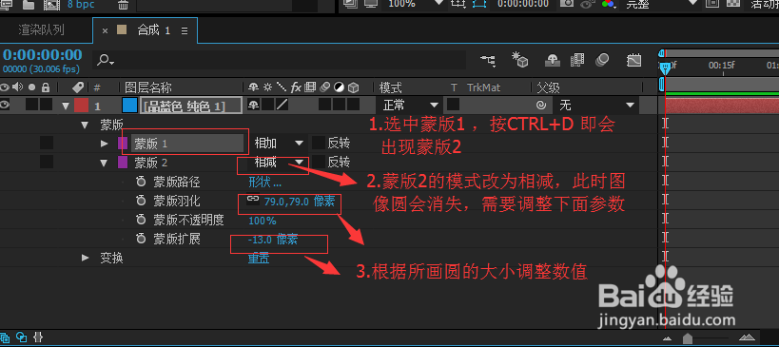Screen dimensions: 779x347
Task: Click the parent pick whip spiral icon
Action: coord(541,106)
